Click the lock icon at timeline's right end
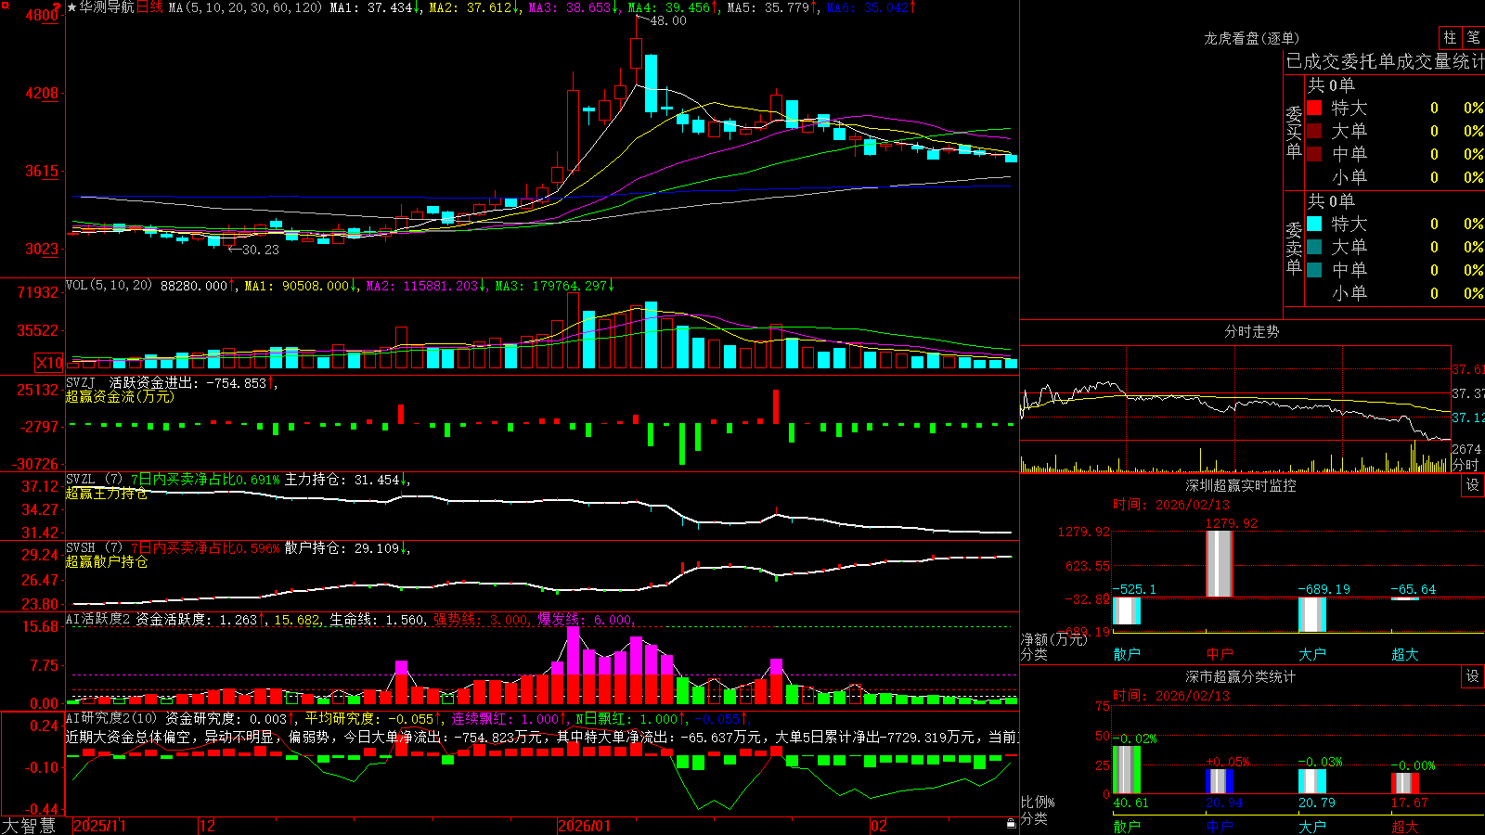The image size is (1485, 835). (x=1011, y=824)
